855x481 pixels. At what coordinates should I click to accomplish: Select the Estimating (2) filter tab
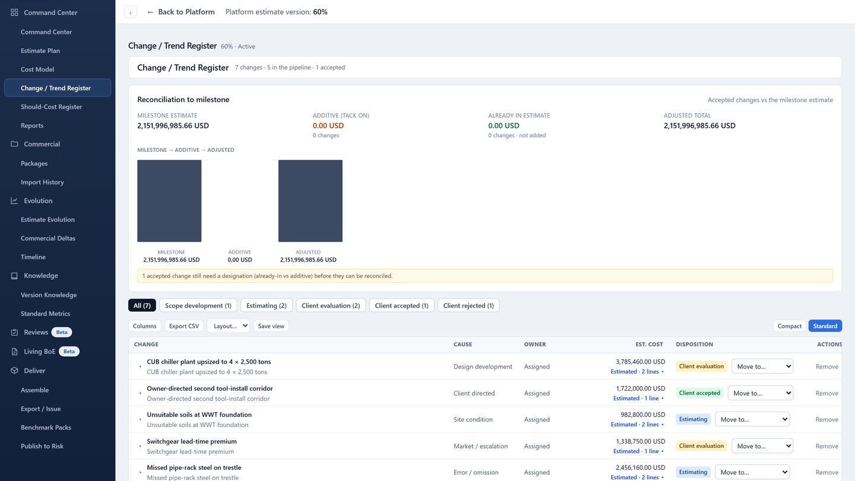[267, 305]
